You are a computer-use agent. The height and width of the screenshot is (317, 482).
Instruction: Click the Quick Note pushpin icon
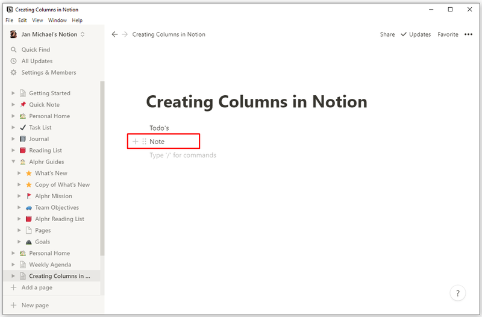23,104
